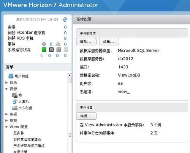Open the 问题 vCenter 虚拟机 count link

point(65,33)
